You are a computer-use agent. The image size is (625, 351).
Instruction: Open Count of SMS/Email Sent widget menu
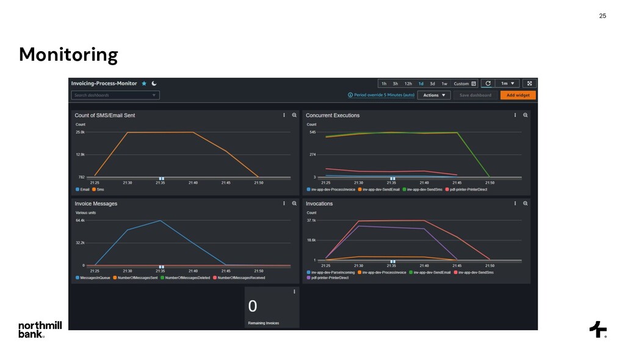[x=284, y=115]
